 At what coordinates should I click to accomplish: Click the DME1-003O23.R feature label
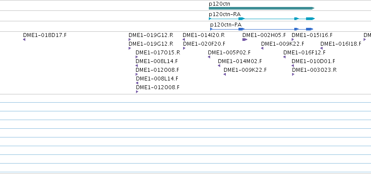pos(314,70)
